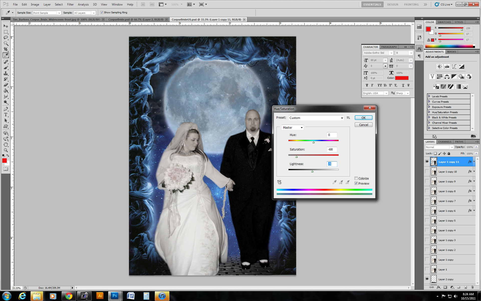
Task: Switch to the Swatches tab
Action: 444,22
